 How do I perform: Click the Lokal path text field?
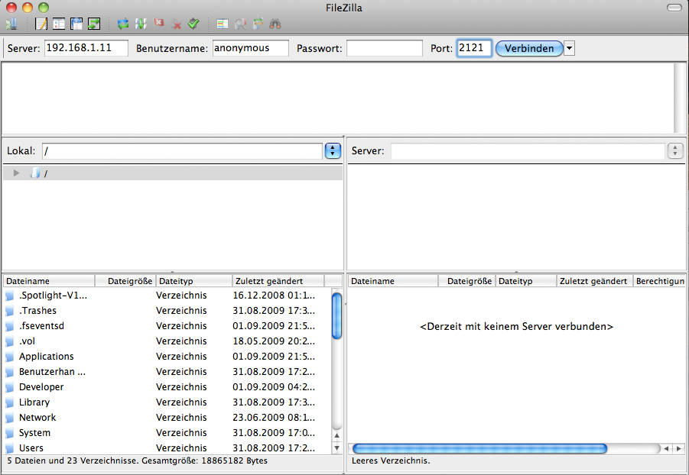pos(182,151)
